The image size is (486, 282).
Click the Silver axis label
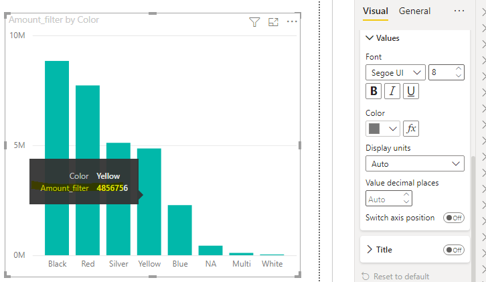pyautogui.click(x=118, y=264)
